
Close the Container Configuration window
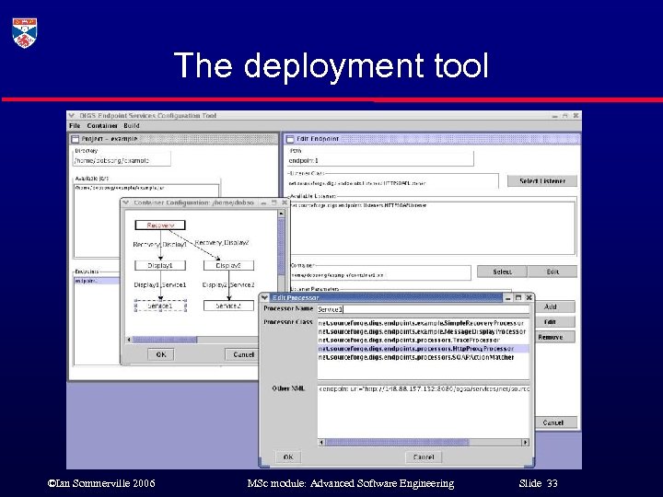click(285, 202)
